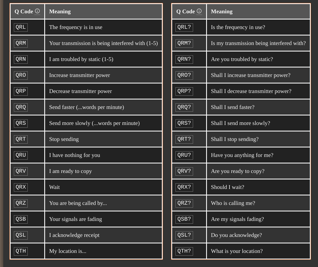Select the QRM? code badge
318x267 pixels.
[184, 43]
